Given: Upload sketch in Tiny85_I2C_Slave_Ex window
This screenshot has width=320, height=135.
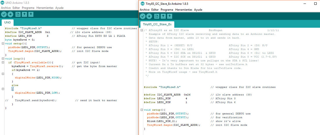Looking at the screenshot, I should coord(149,16).
